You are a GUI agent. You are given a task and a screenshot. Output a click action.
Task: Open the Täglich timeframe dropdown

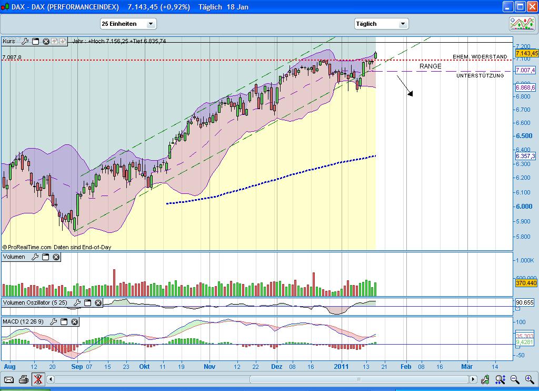point(403,23)
